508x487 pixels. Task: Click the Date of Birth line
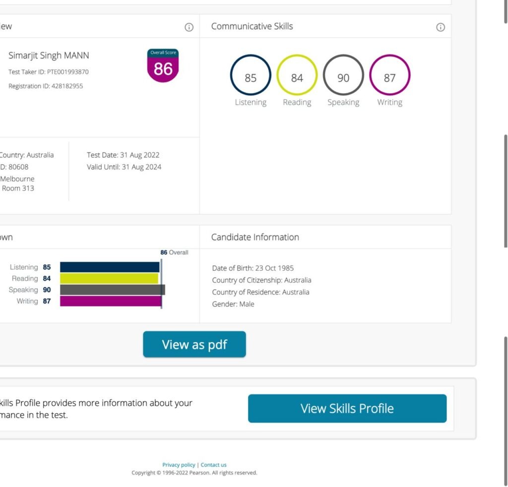(x=253, y=268)
